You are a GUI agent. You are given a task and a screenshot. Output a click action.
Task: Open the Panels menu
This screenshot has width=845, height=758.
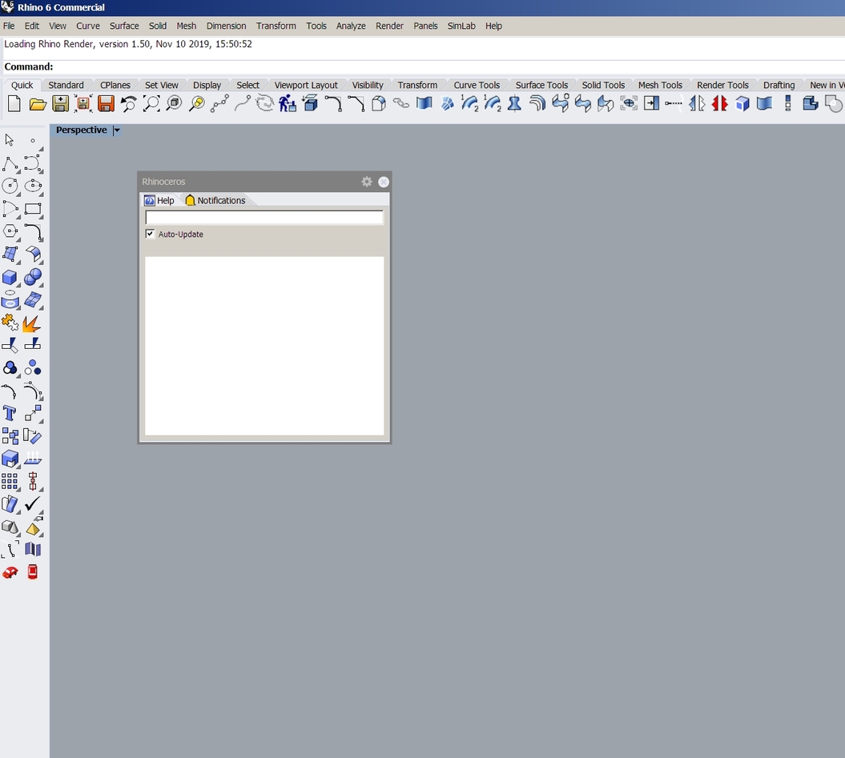tap(425, 26)
